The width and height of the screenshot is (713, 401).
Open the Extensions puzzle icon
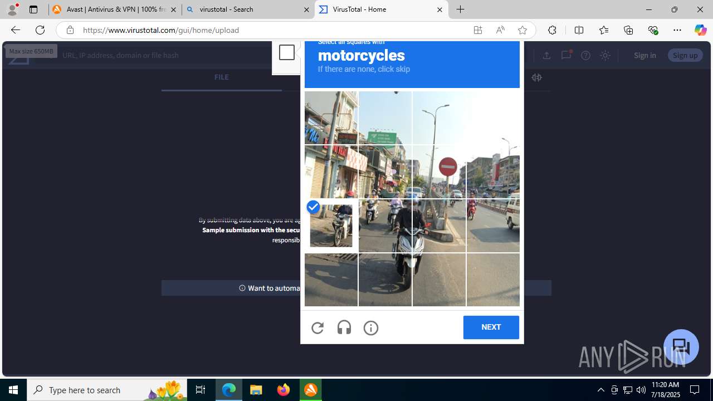coord(552,30)
